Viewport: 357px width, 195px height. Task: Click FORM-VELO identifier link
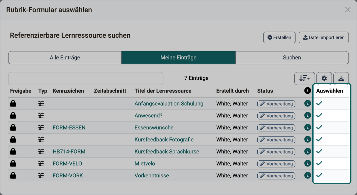67,164
